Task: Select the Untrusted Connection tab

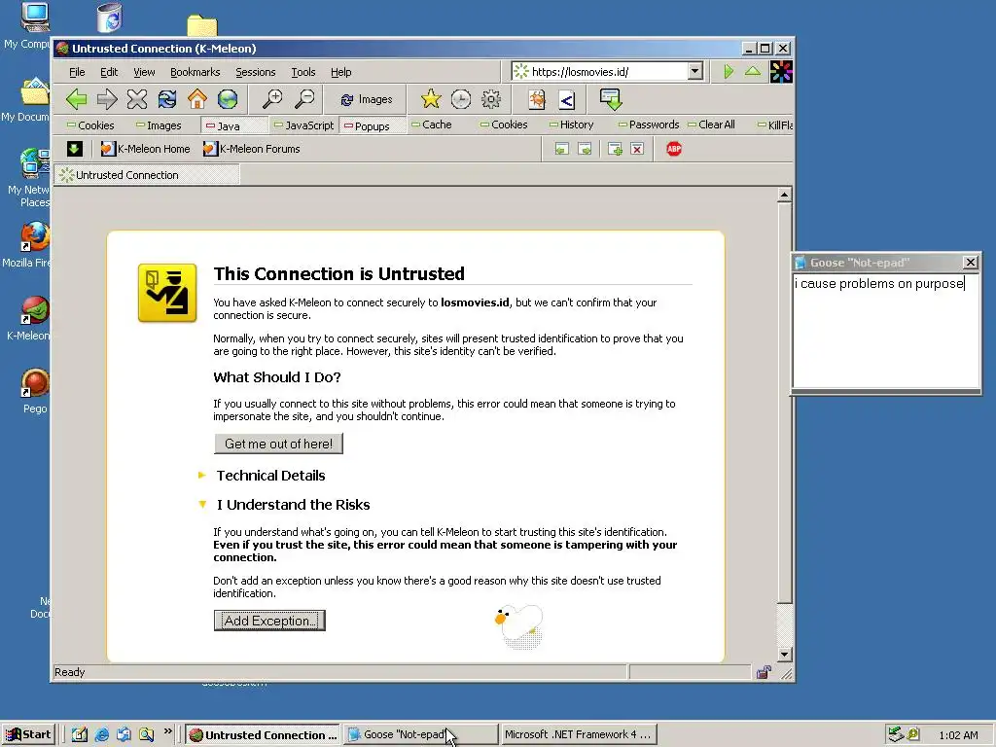Action: tap(147, 175)
